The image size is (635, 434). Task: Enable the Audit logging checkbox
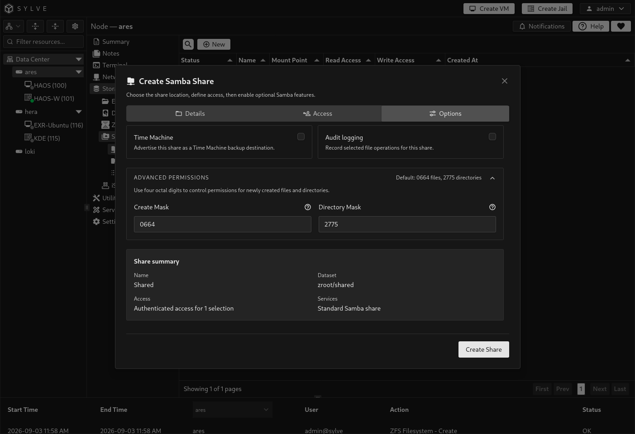[492, 137]
